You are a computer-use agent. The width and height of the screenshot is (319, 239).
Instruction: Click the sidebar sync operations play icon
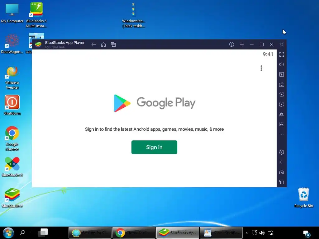click(282, 94)
